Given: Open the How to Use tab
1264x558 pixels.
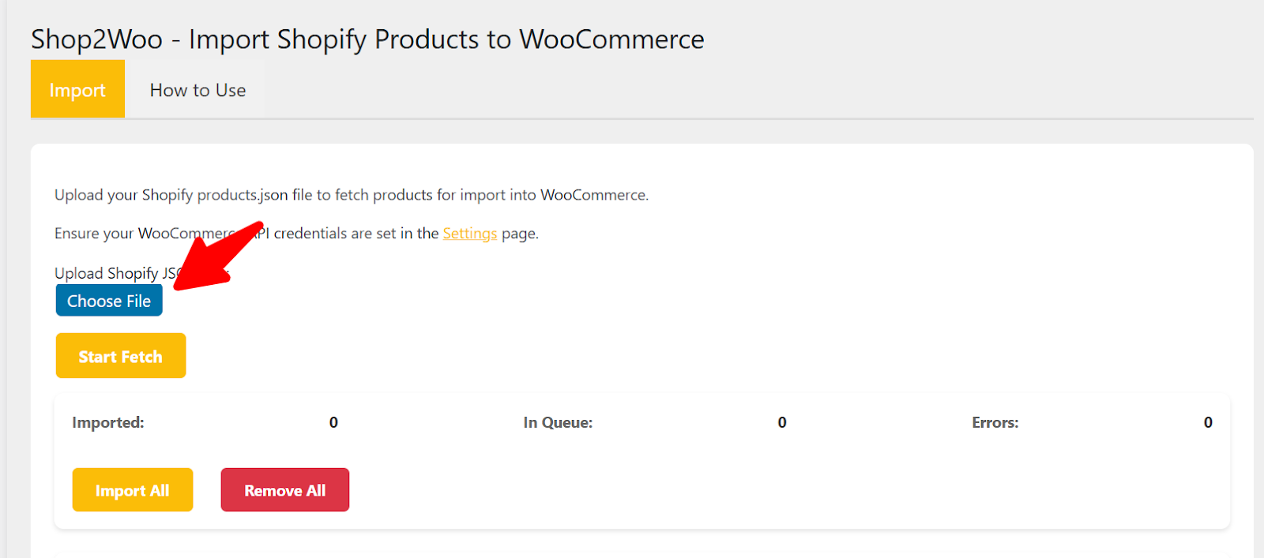Looking at the screenshot, I should [197, 90].
